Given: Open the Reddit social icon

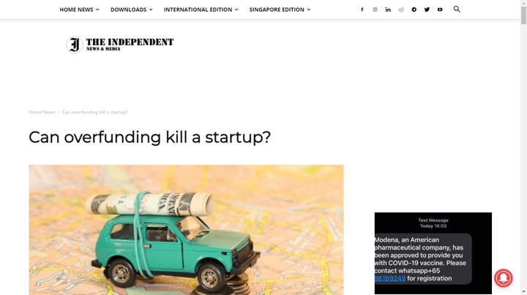Looking at the screenshot, I should 401,9.
